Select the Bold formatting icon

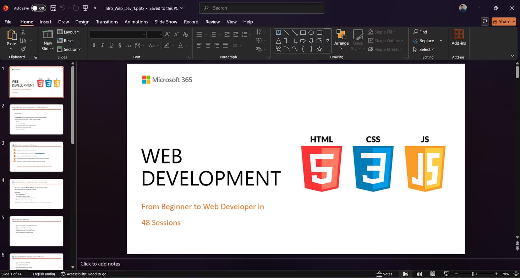(94, 45)
